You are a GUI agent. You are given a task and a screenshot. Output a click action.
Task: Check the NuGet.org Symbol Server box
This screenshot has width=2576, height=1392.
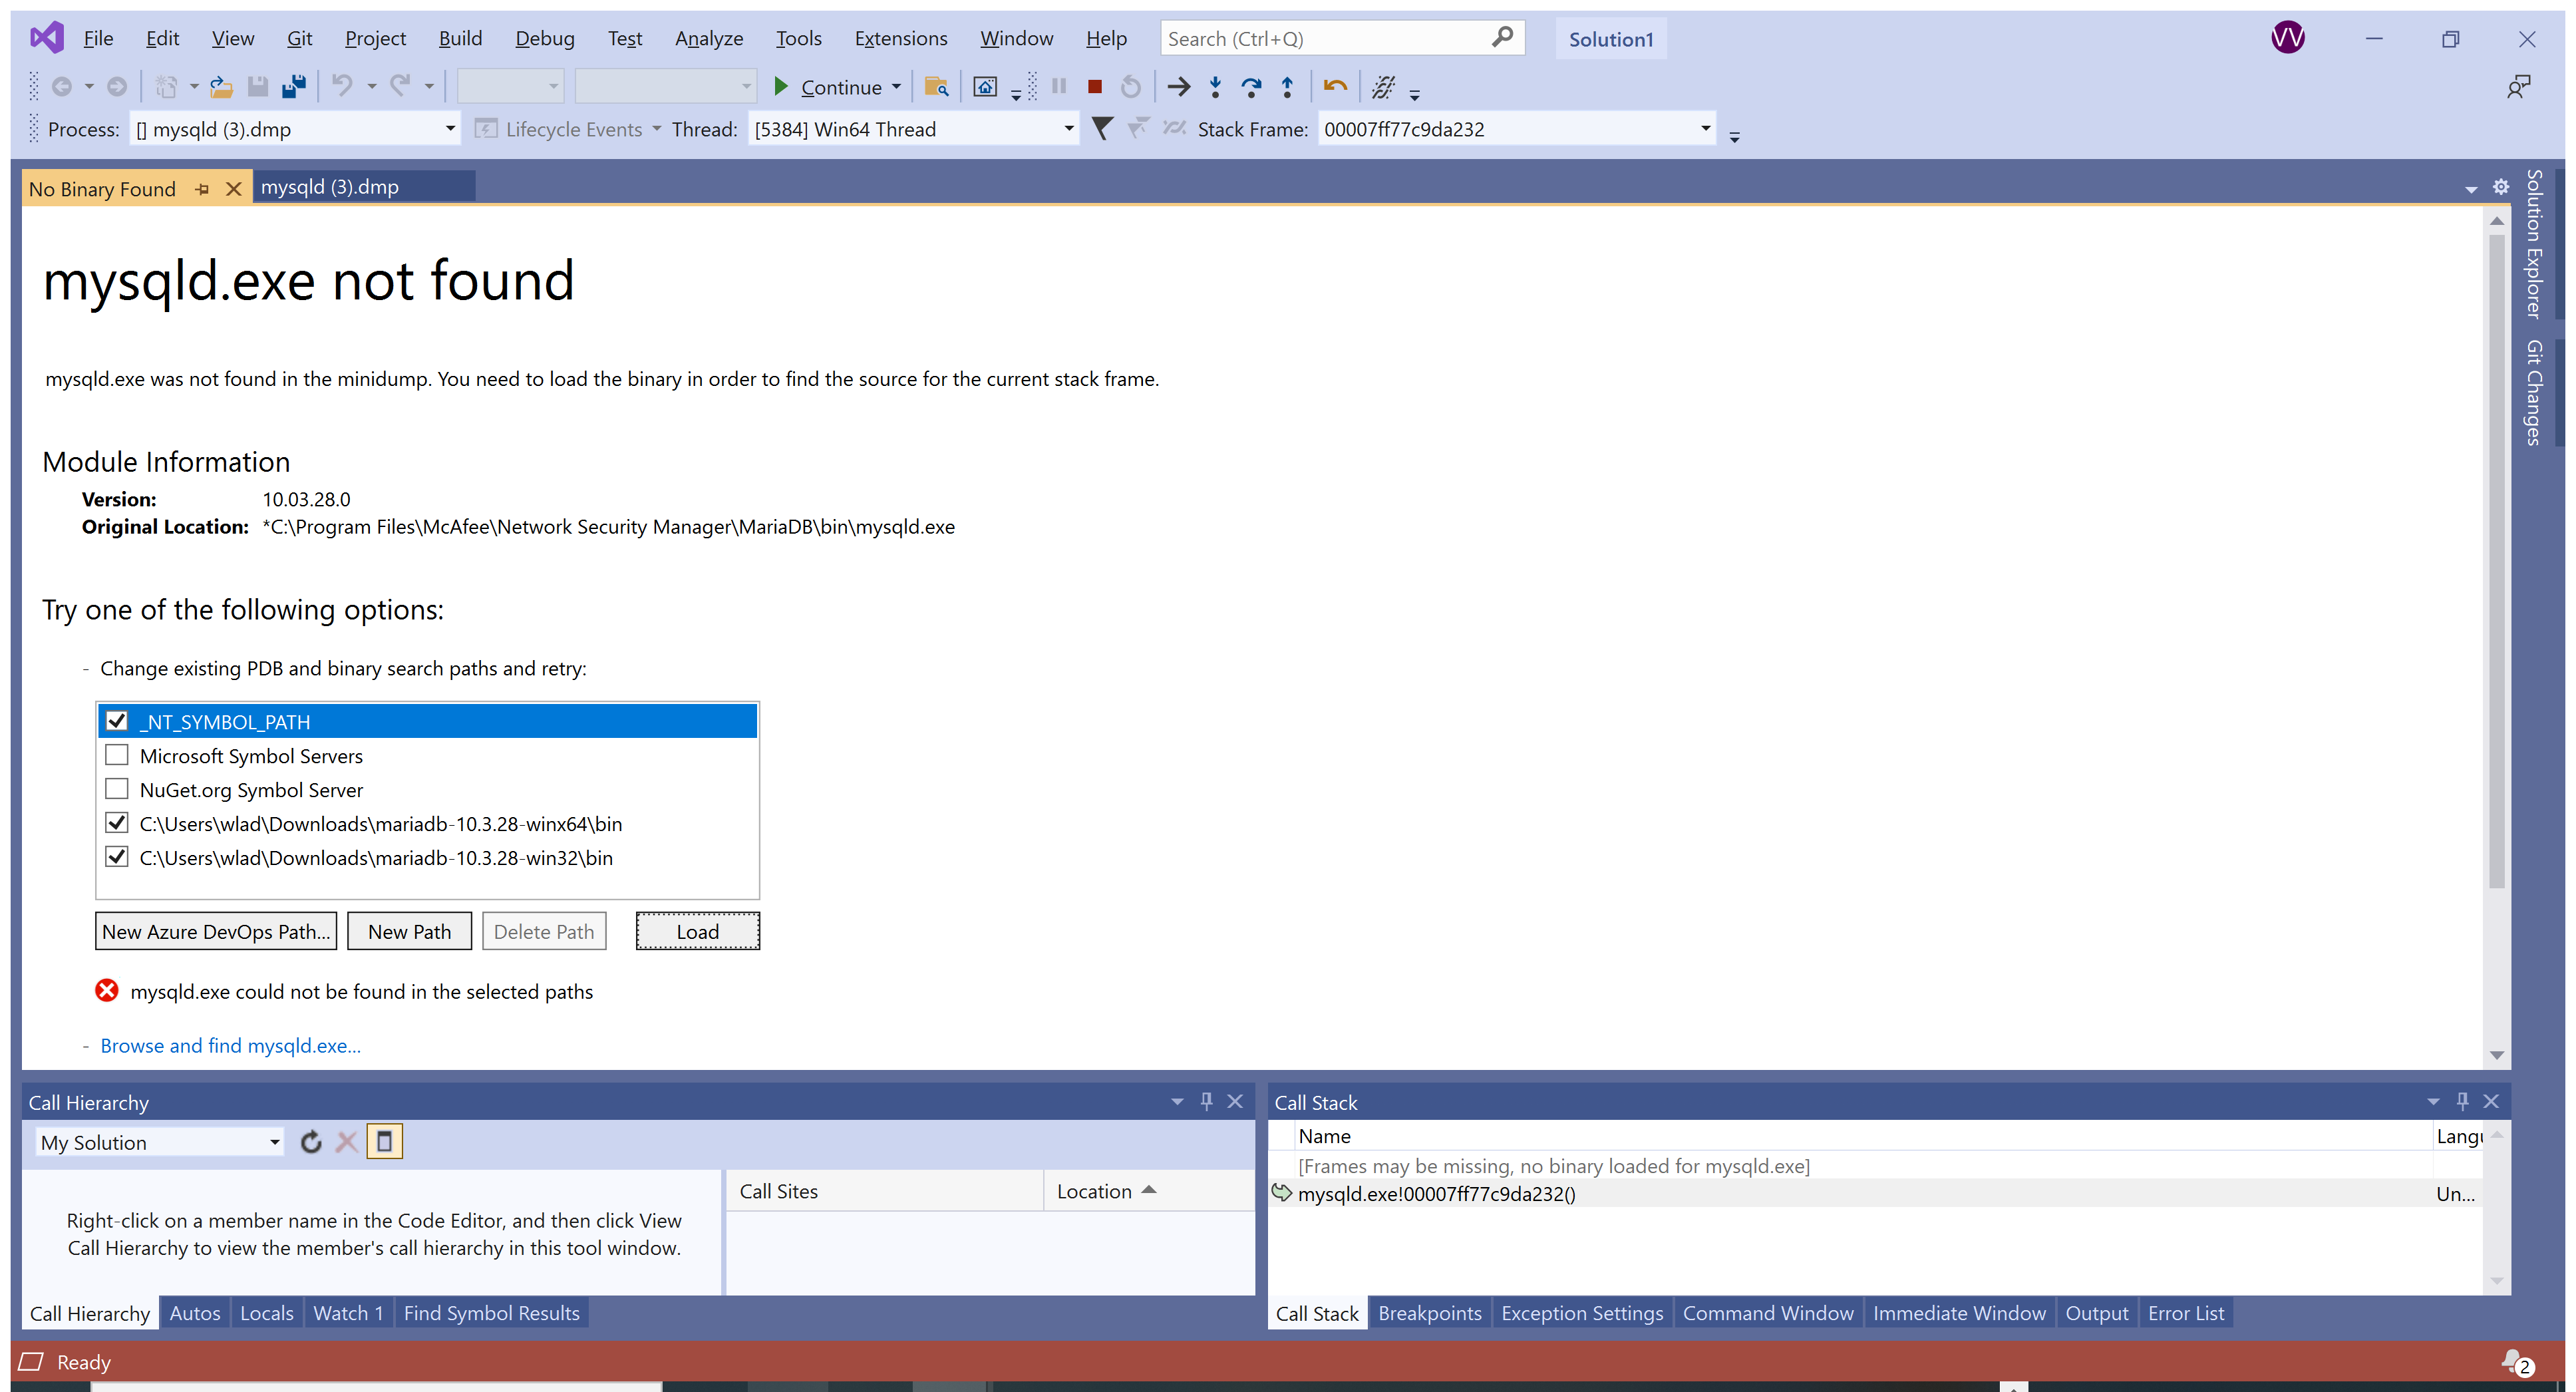click(x=117, y=789)
